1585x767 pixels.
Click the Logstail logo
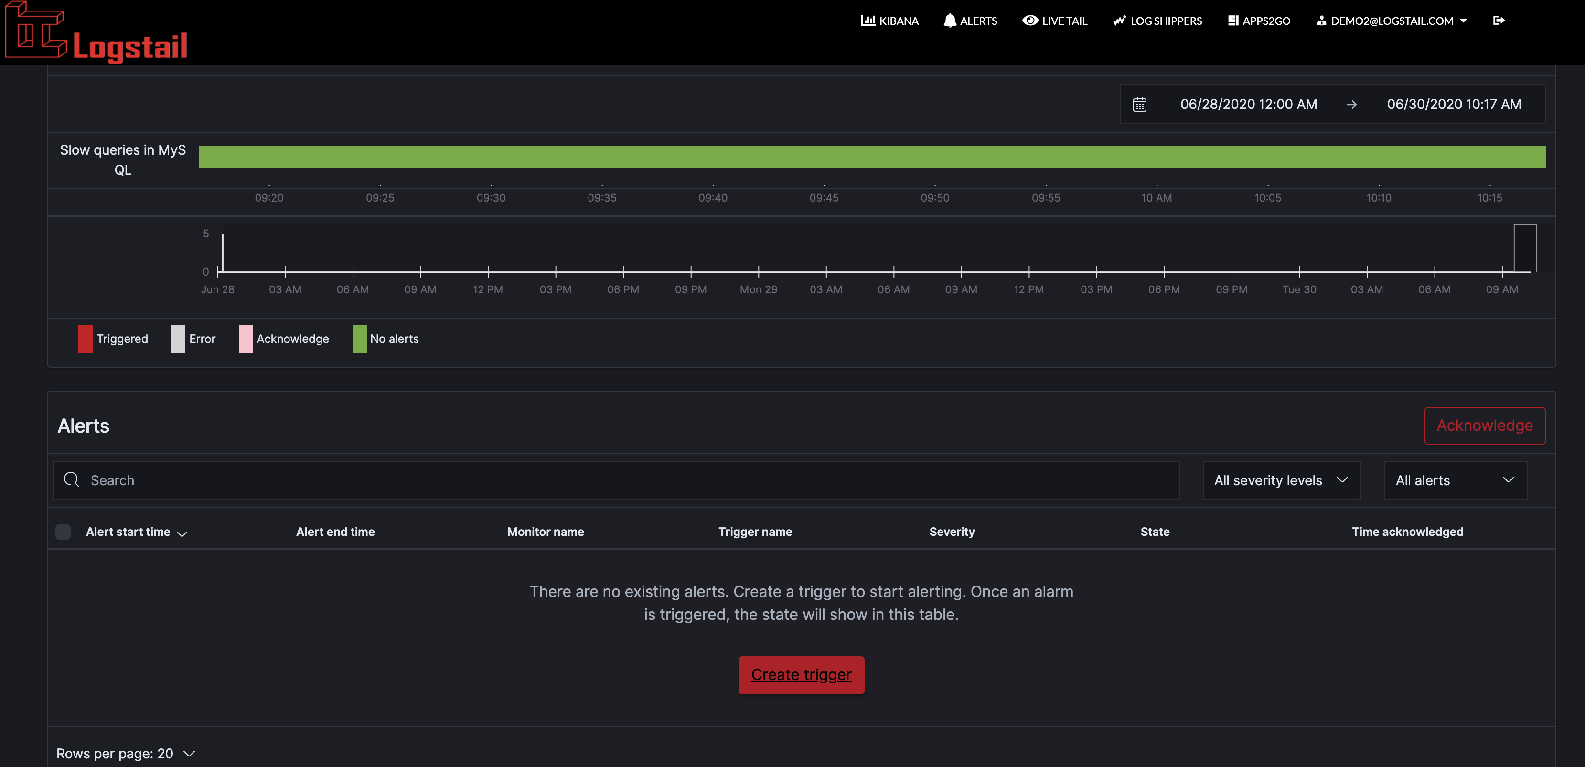coord(96,32)
